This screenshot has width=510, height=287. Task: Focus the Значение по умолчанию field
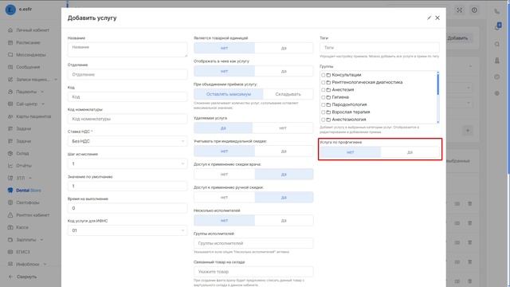point(127,186)
